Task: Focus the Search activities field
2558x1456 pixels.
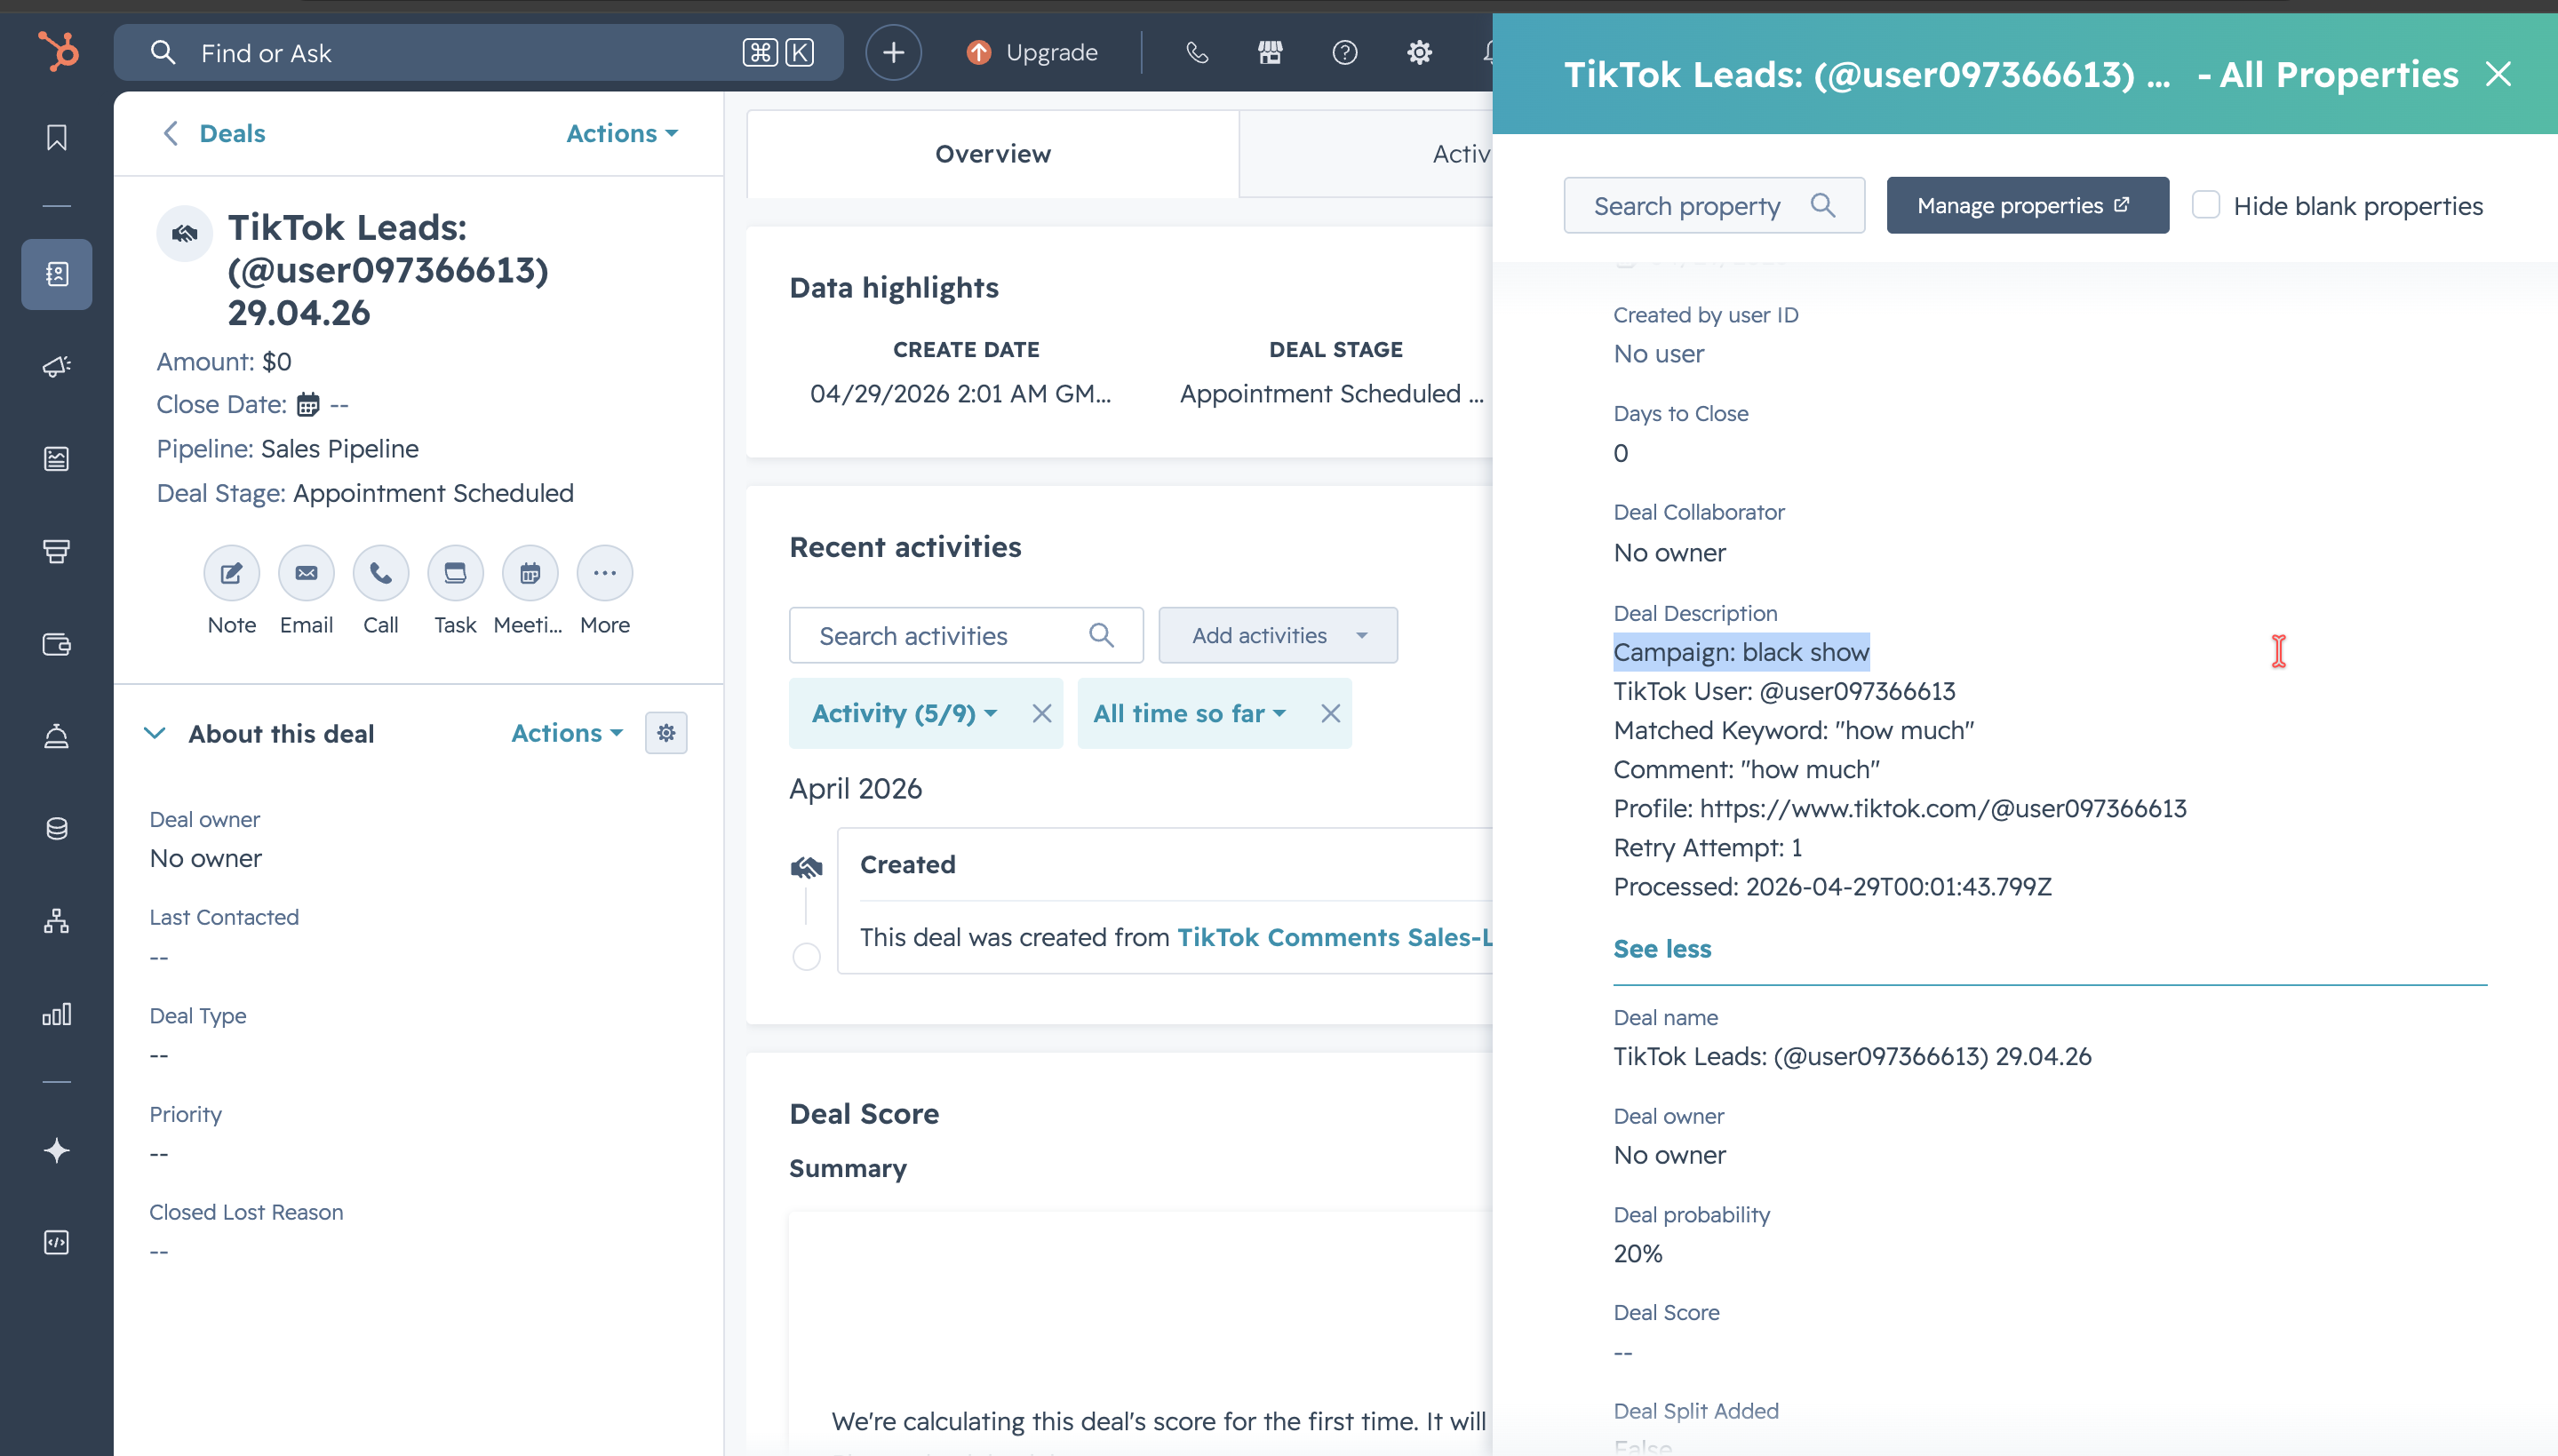Action: [x=966, y=635]
